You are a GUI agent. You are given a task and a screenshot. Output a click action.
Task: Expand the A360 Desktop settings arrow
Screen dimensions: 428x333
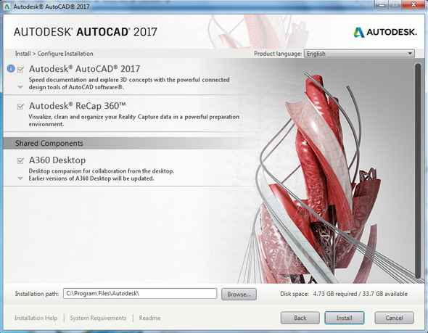coord(20,178)
